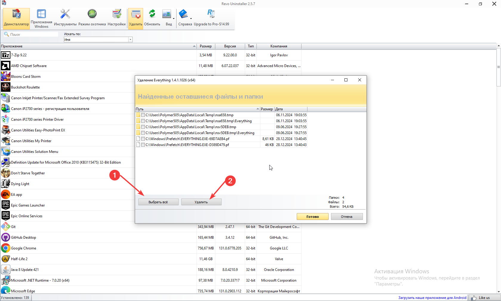Select the Epic Games Launcher icon
501x301 pixels.
coord(5,205)
